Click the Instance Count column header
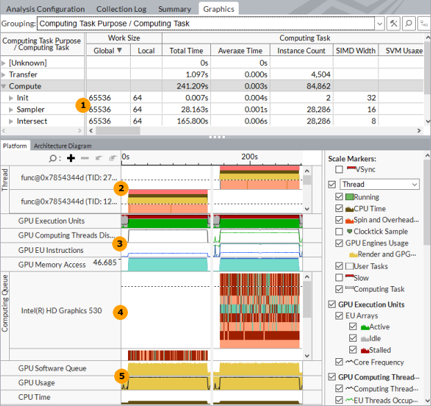The height and width of the screenshot is (406, 431). (302, 51)
